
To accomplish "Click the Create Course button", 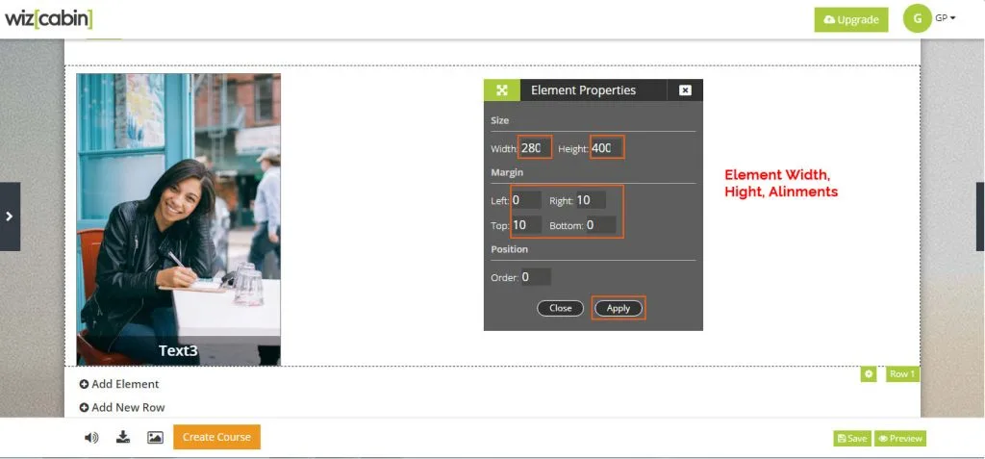I will coord(216,437).
